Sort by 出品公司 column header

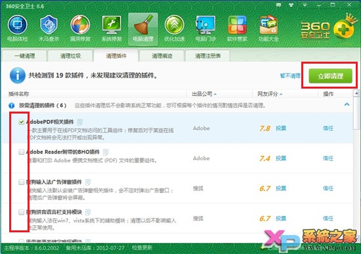click(204, 94)
